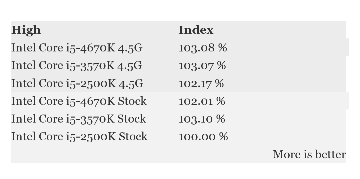Select the Intel Core i5-4670K 4.5G row label
The image size is (360, 179).
coord(77,48)
